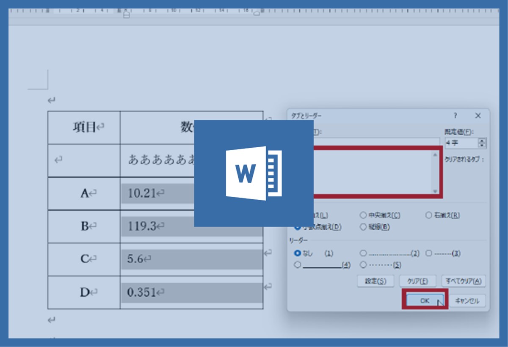Image resolution: width=508 pixels, height=347 pixels.
Task: Choose solid underline leader option (4)
Action: point(298,265)
